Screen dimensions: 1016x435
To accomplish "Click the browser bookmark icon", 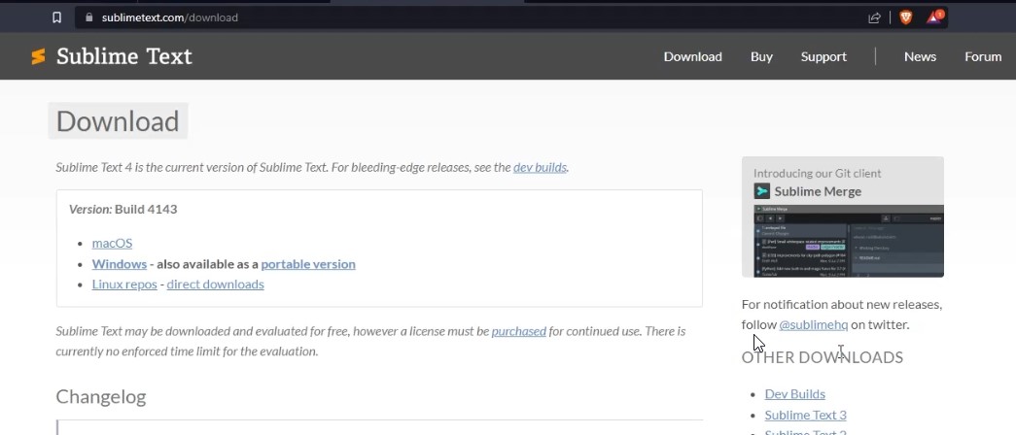I will click(x=56, y=17).
